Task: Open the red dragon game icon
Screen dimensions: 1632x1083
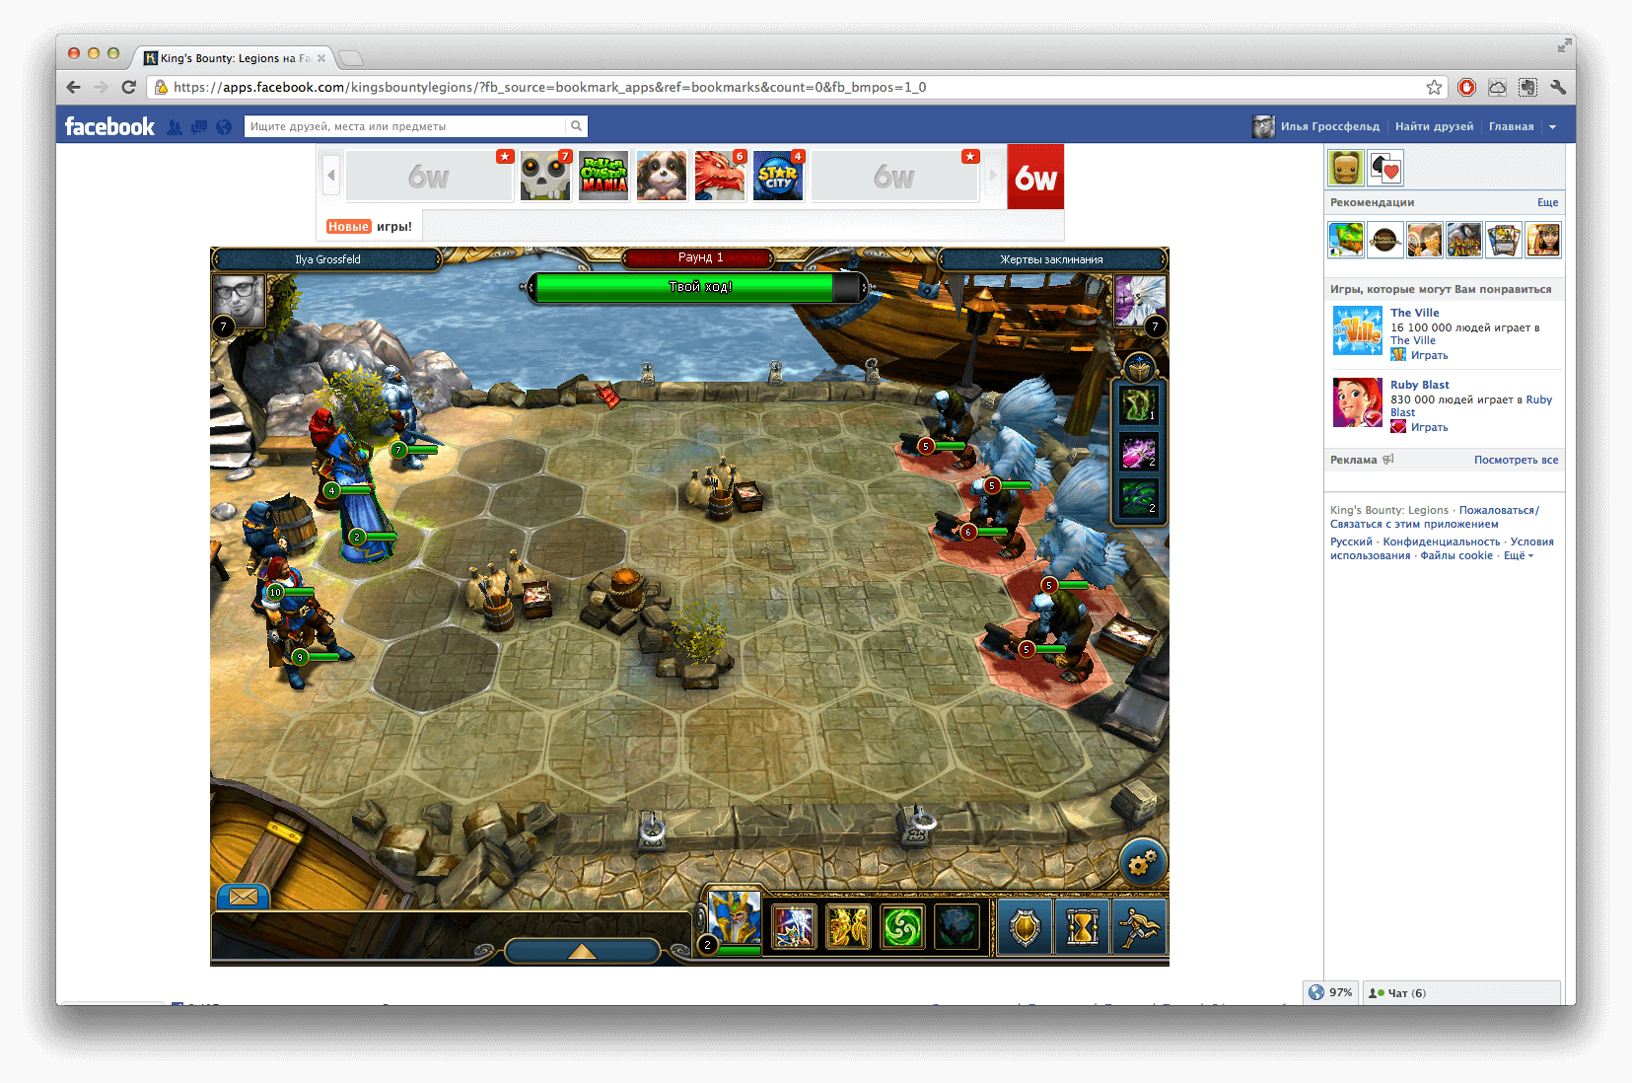Action: (x=720, y=176)
